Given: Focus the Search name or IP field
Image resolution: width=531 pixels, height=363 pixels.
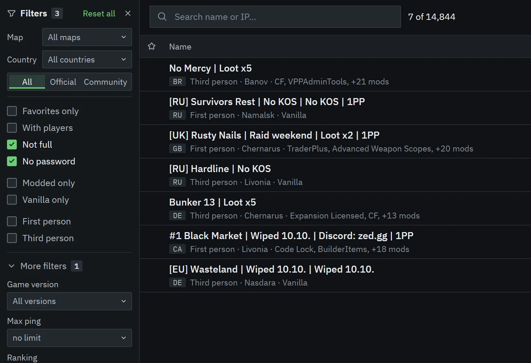Looking at the screenshot, I should coord(275,17).
